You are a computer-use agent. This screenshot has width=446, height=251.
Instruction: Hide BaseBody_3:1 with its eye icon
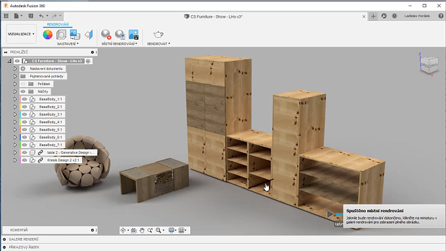point(24,115)
